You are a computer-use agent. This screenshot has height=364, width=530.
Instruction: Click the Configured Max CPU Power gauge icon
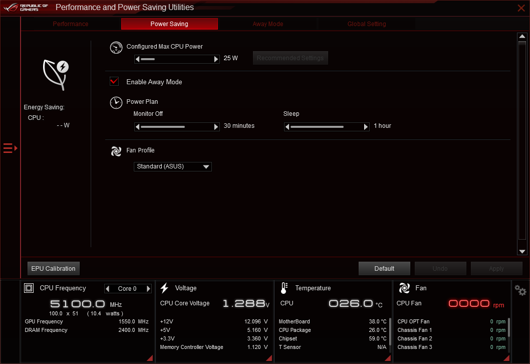(x=116, y=48)
